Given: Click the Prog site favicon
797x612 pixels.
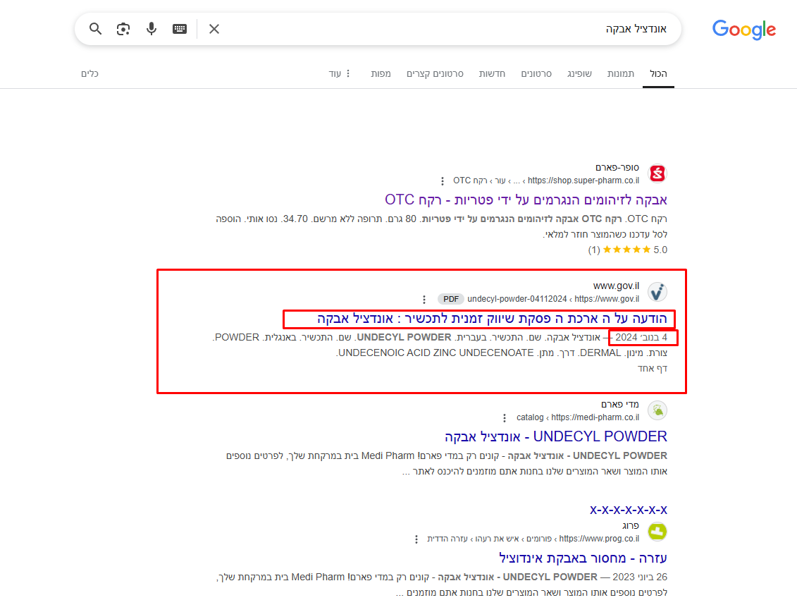Looking at the screenshot, I should pos(657,532).
